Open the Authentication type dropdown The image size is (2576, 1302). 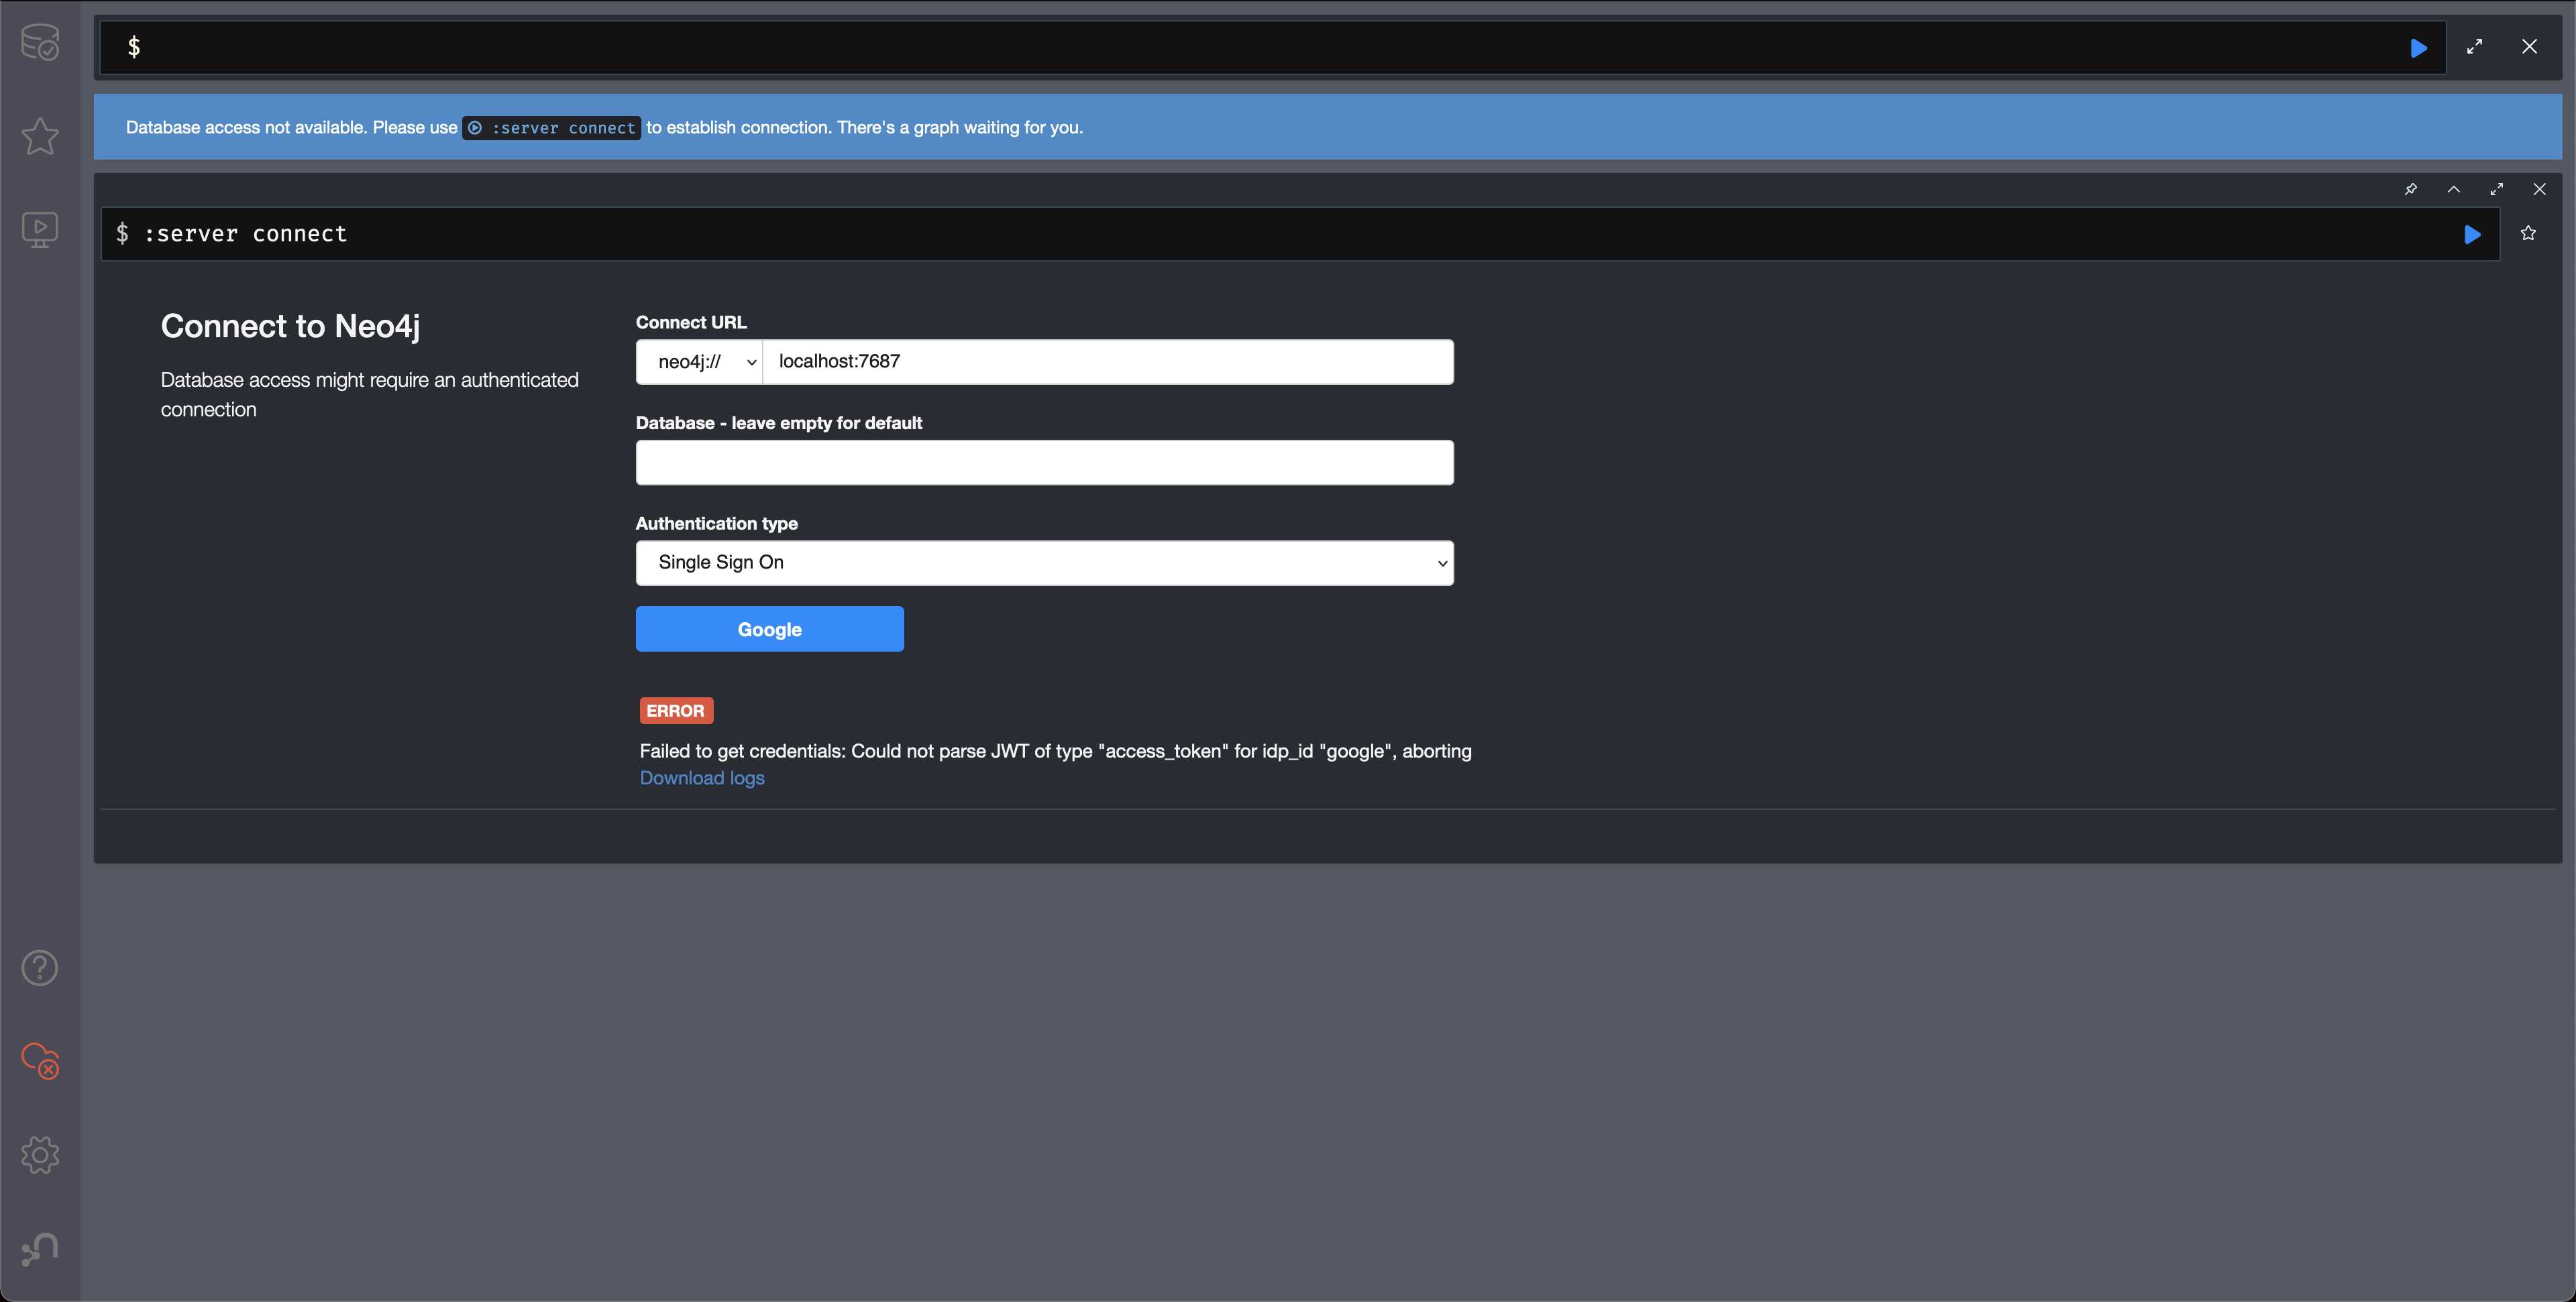pos(1044,563)
